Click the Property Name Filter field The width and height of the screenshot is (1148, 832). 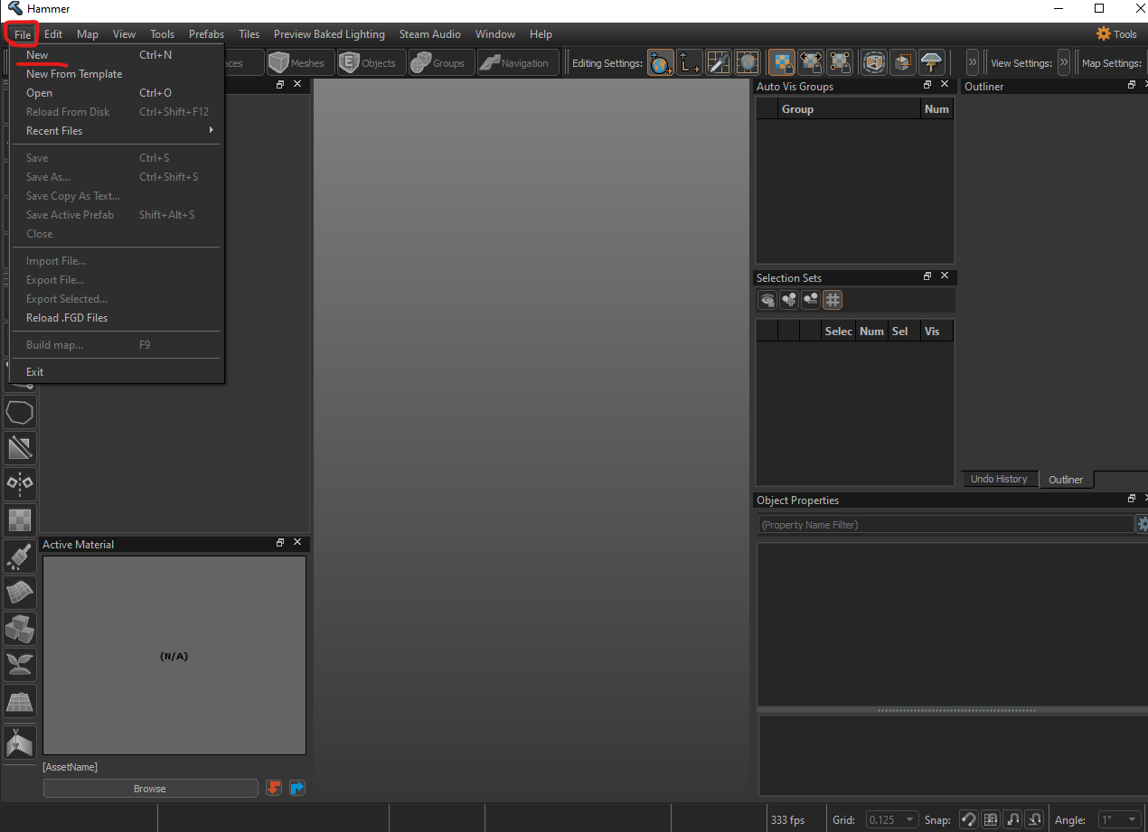point(946,525)
